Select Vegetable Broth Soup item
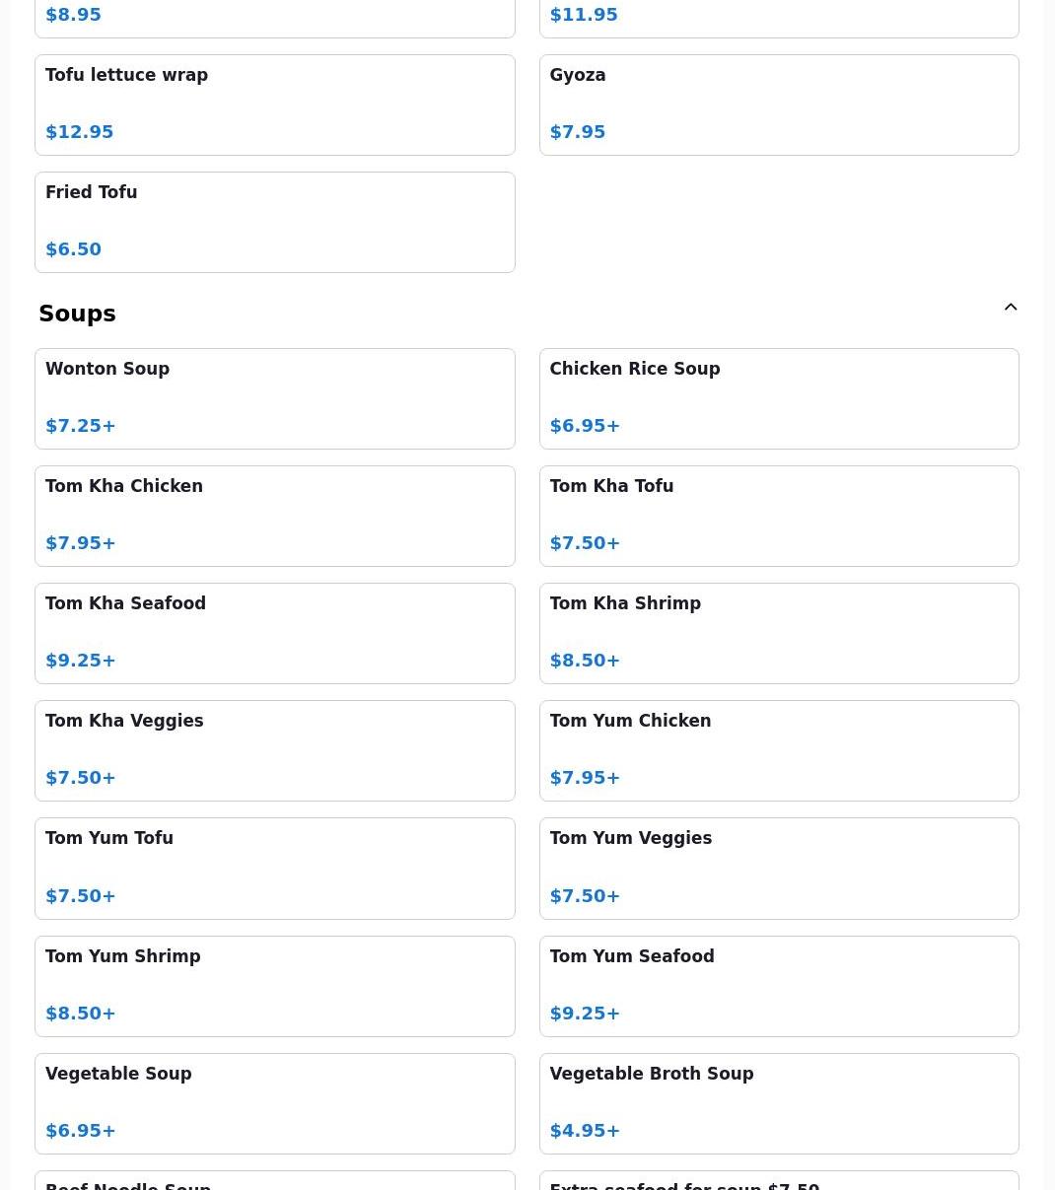 (x=778, y=1103)
